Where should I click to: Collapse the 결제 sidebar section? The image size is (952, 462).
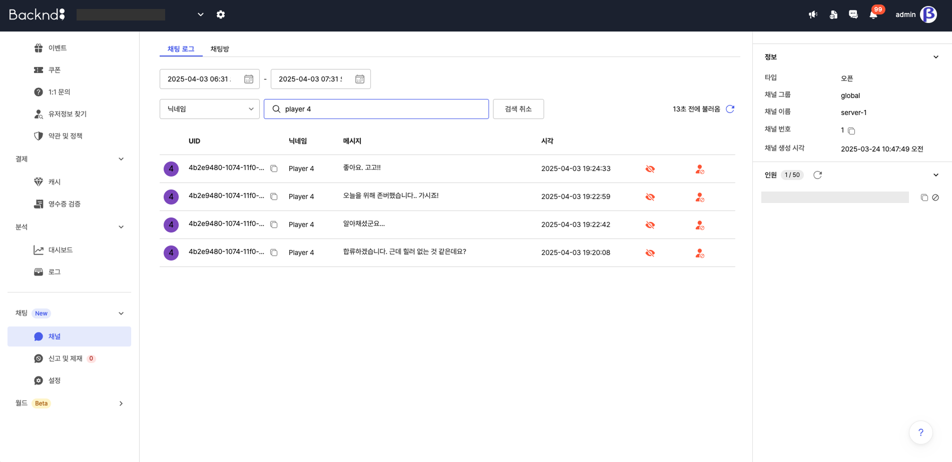pos(121,159)
